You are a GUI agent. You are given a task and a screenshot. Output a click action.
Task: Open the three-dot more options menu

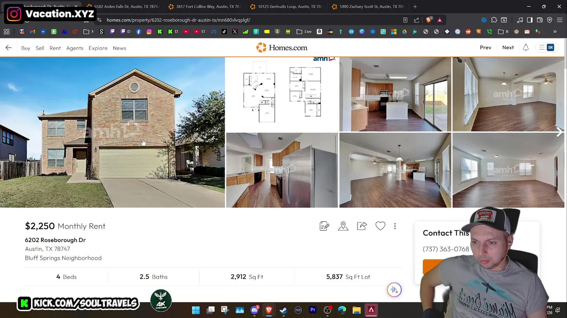click(395, 226)
